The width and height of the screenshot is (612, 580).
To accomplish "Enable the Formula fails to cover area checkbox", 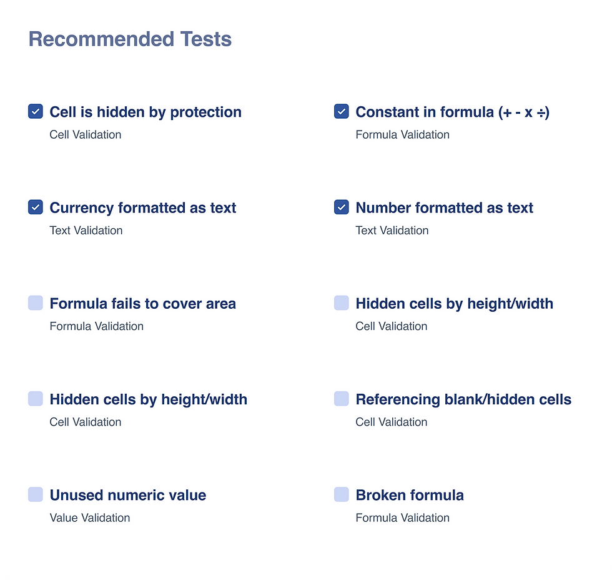I will tap(36, 303).
